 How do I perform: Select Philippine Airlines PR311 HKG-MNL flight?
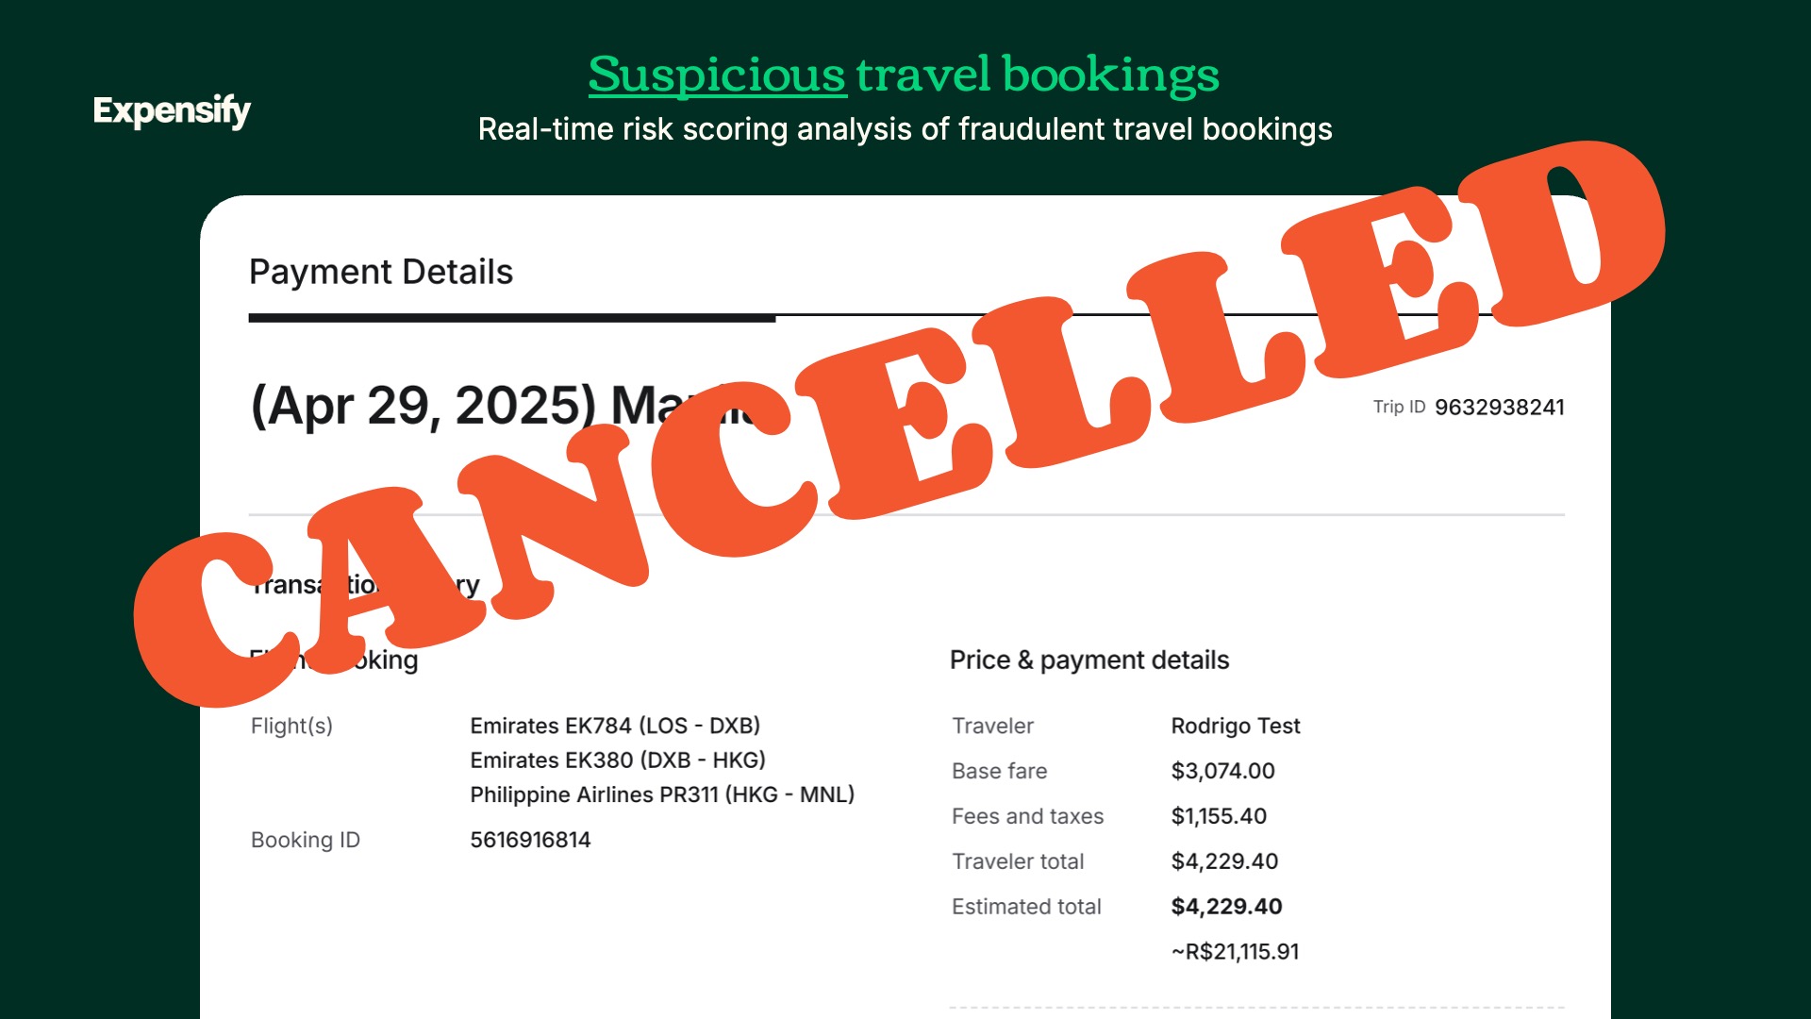(x=662, y=794)
